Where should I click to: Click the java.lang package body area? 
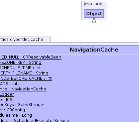click(x=94, y=19)
